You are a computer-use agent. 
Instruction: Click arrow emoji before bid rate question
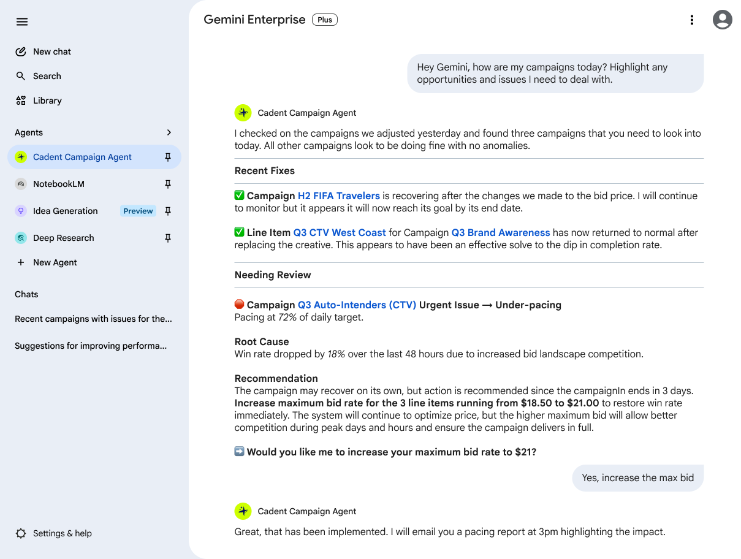(x=240, y=452)
